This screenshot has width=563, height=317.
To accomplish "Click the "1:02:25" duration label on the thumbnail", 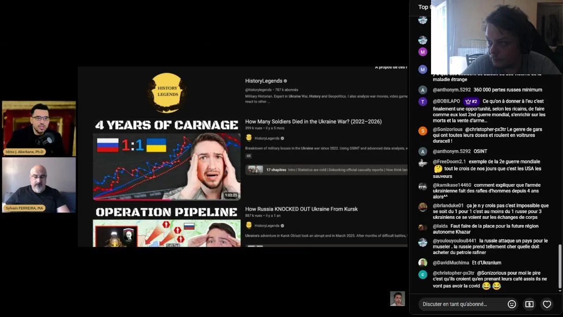I will coord(231,195).
